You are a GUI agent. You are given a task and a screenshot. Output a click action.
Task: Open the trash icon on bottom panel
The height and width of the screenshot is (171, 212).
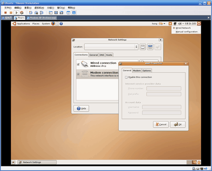pyautogui.click(x=199, y=162)
